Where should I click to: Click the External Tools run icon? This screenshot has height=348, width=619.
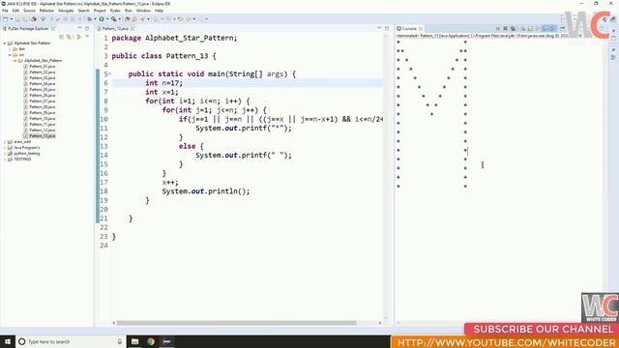[x=114, y=19]
